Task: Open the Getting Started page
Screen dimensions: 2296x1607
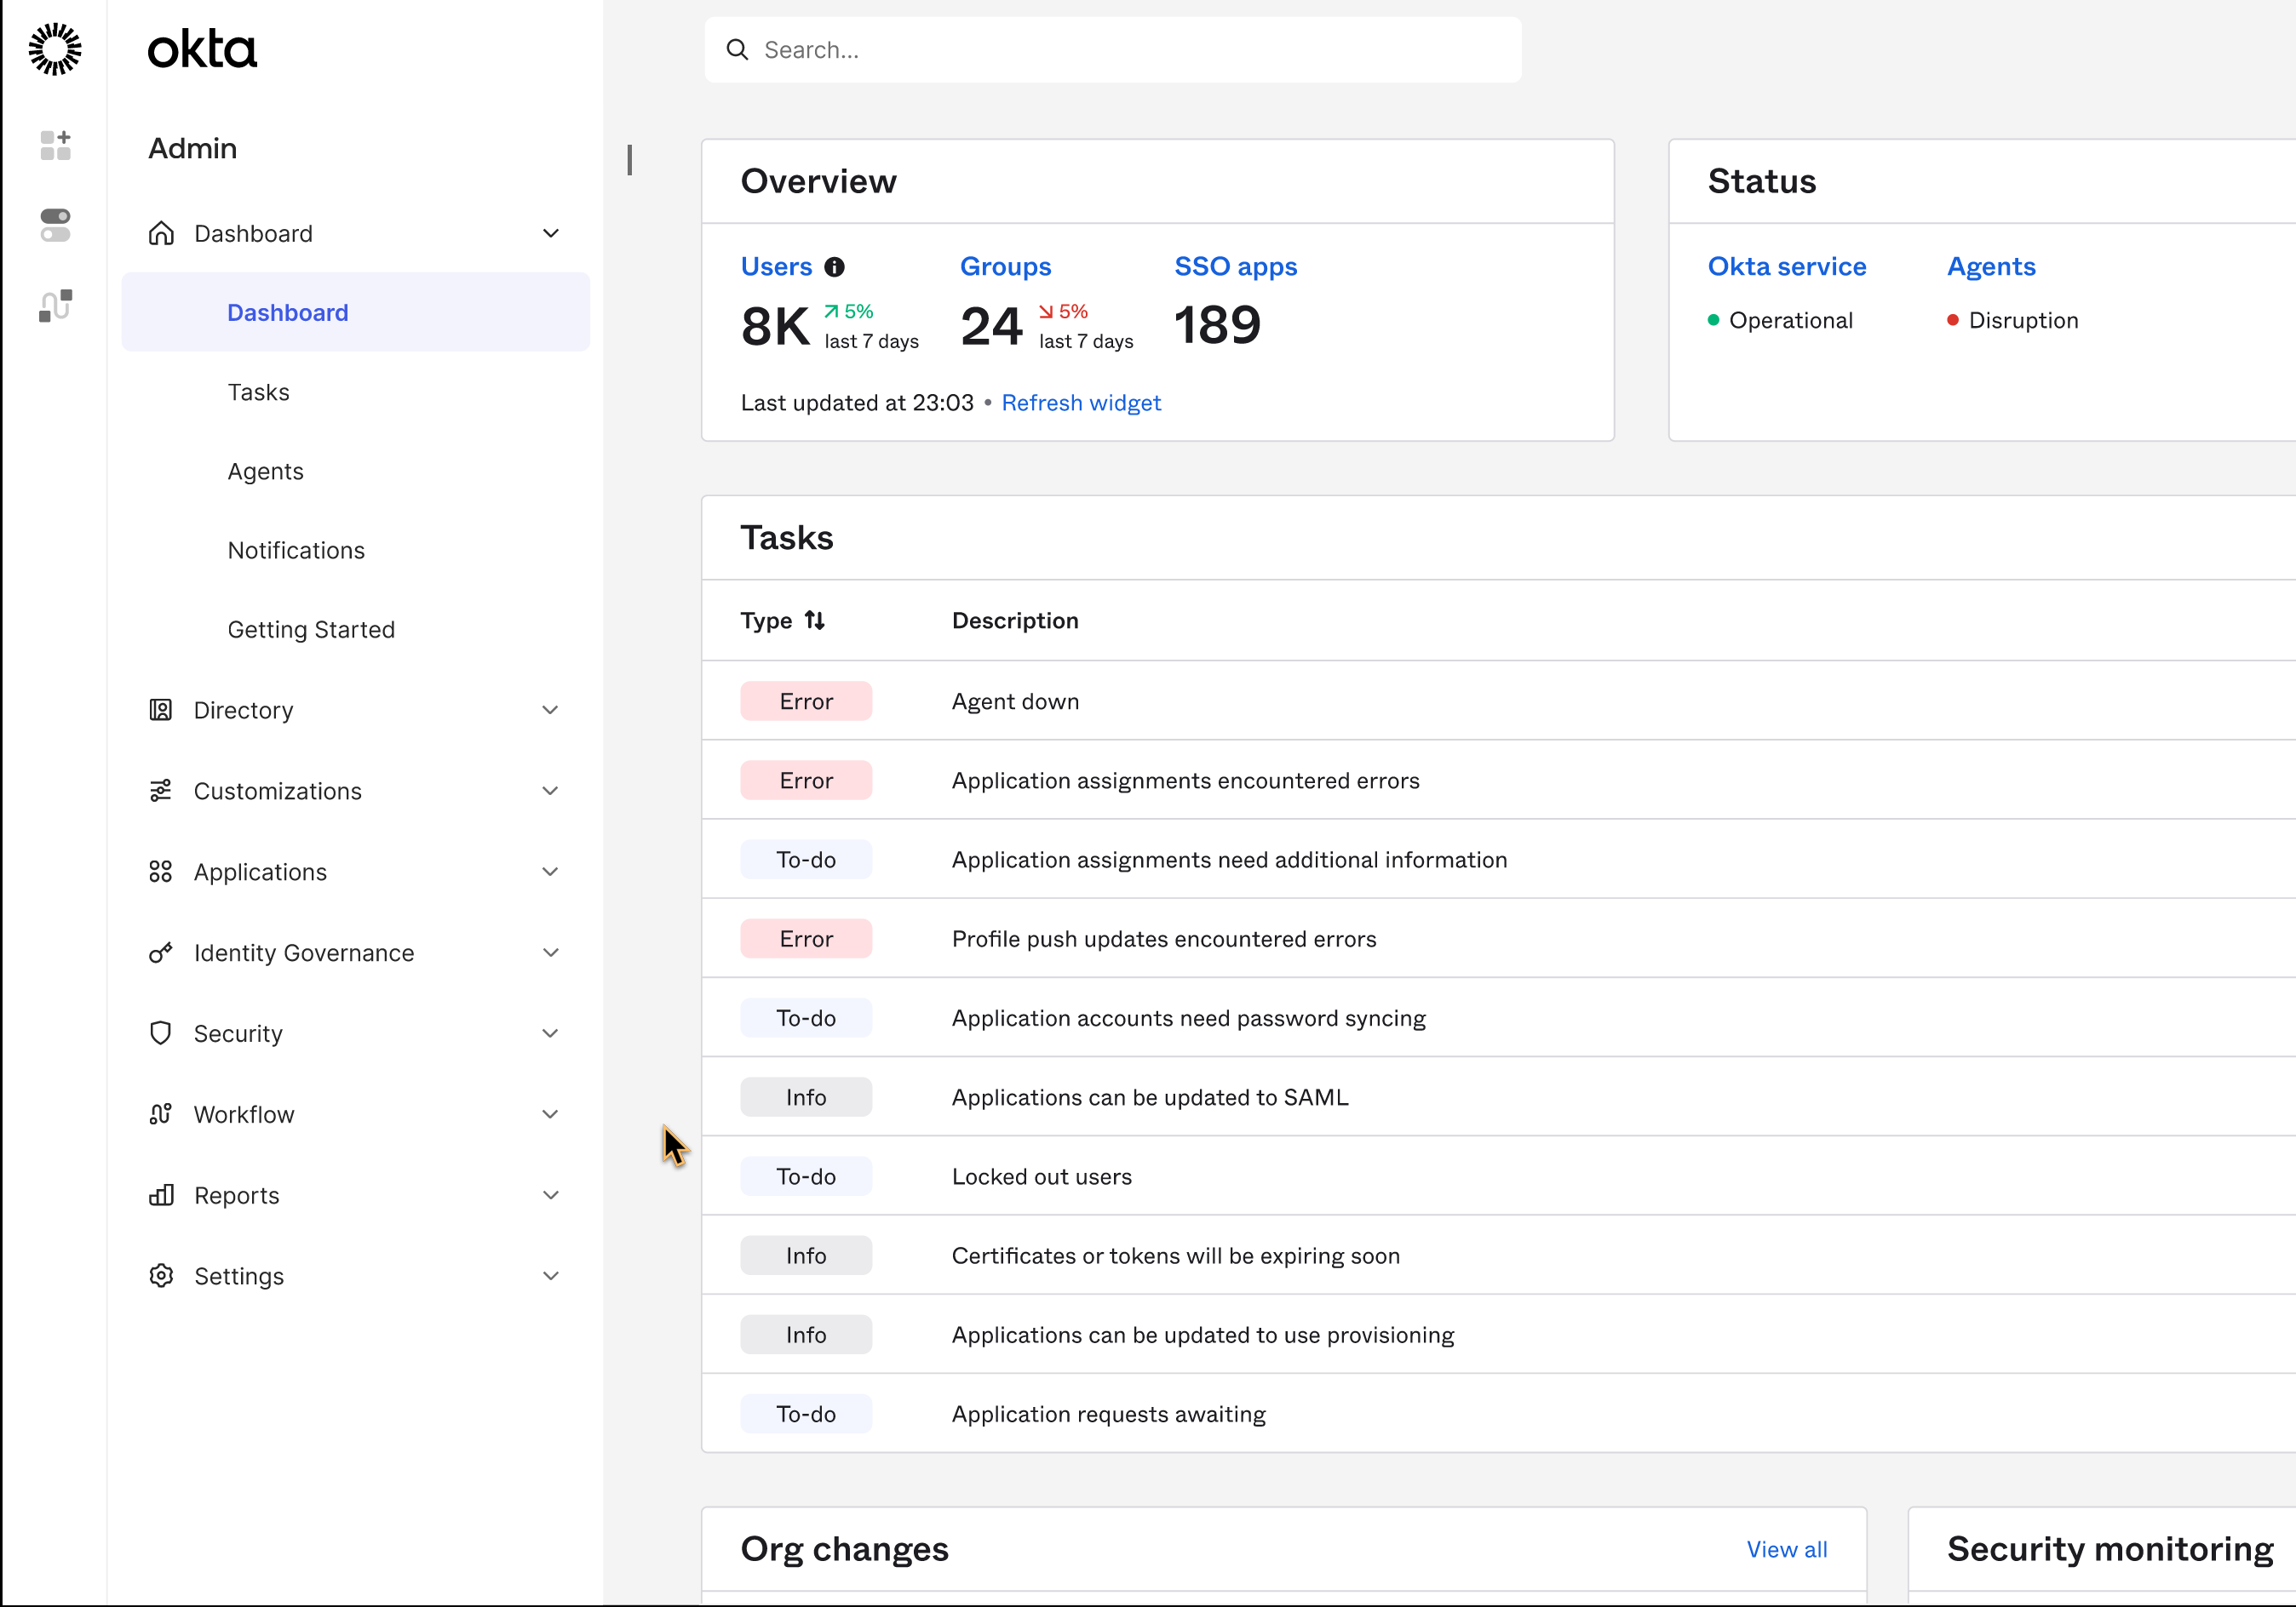Action: click(311, 630)
